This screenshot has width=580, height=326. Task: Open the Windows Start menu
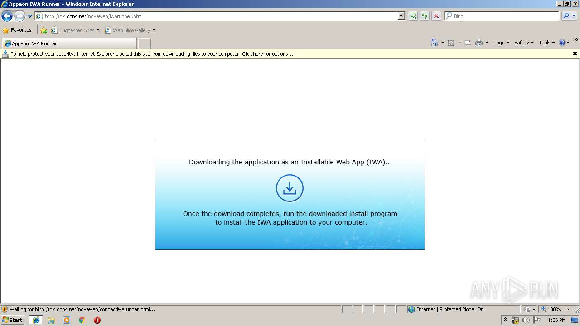tap(13, 320)
